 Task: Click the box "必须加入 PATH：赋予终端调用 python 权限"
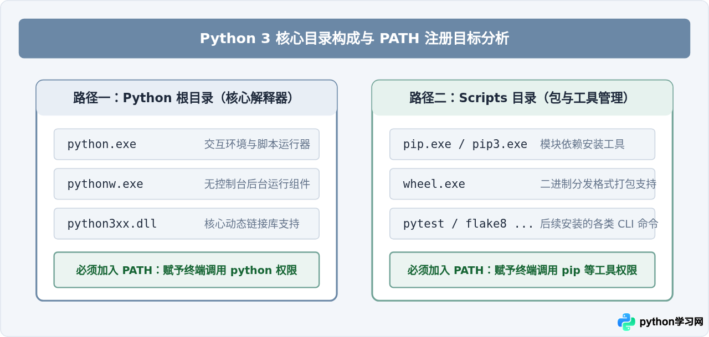pyautogui.click(x=187, y=270)
